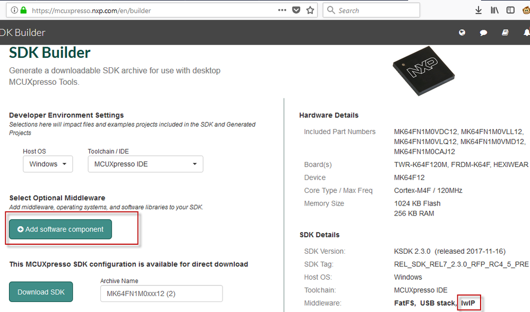Image resolution: width=530 pixels, height=312 pixels.
Task: Click the Cortex-M4F / 120MHz value
Action: (x=428, y=190)
